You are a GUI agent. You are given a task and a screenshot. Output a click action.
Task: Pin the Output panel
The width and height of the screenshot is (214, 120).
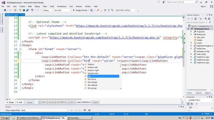click(x=181, y=107)
